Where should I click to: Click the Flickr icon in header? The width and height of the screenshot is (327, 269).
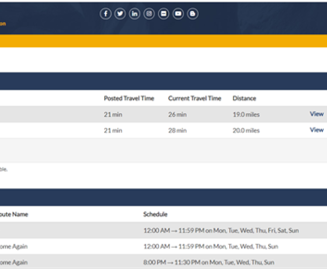[x=163, y=14]
